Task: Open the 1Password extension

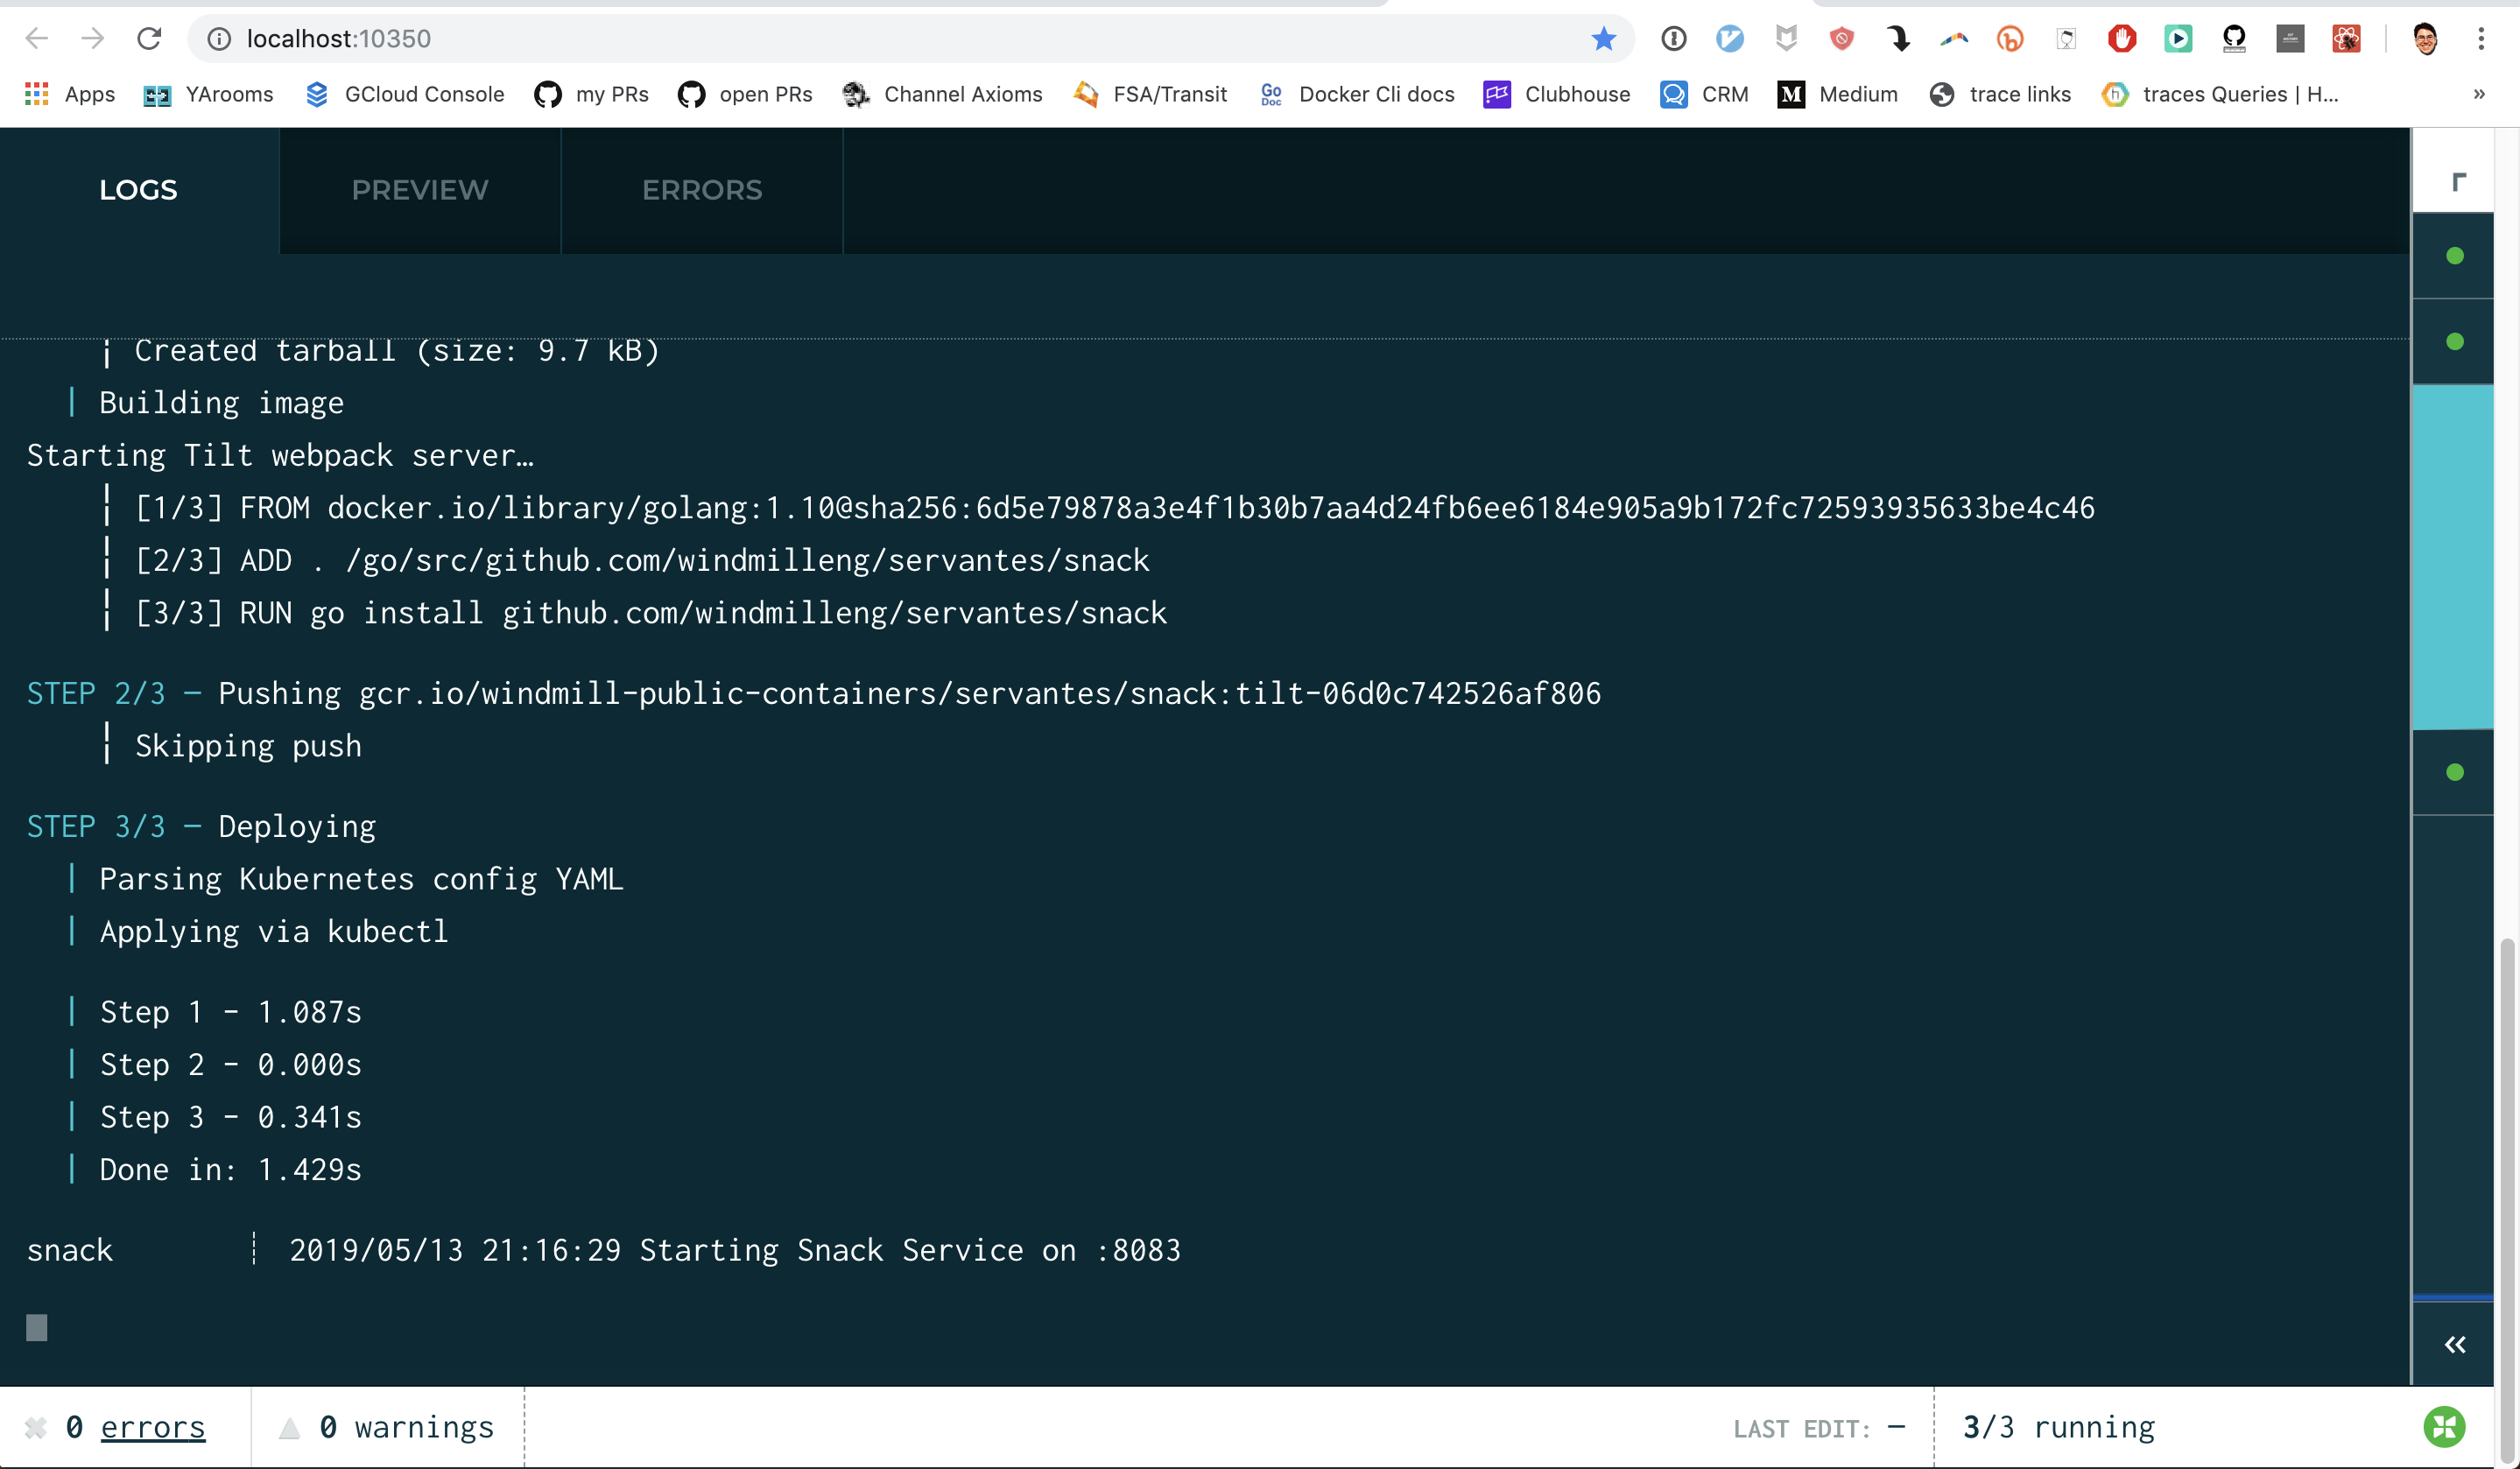Action: pyautogui.click(x=1673, y=38)
